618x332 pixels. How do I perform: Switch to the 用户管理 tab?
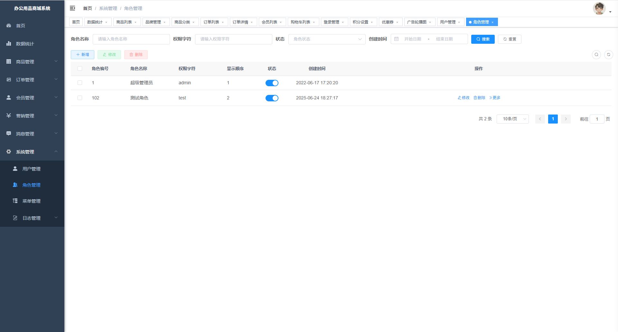(448, 22)
